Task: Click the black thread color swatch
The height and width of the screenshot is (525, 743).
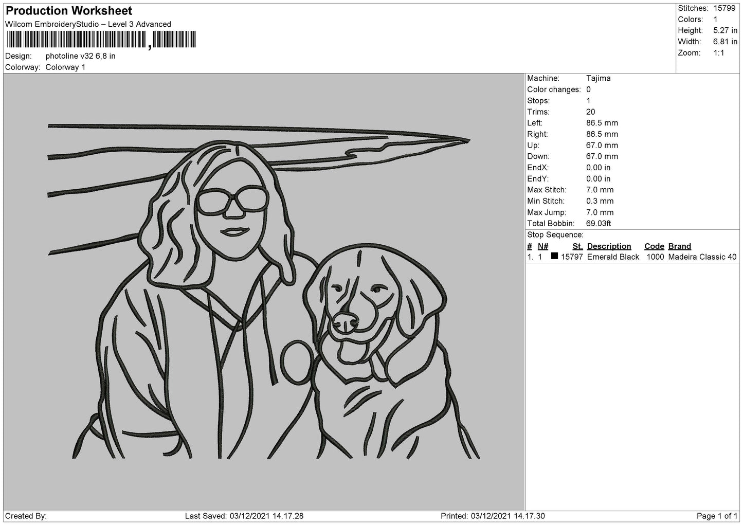Action: [x=554, y=256]
